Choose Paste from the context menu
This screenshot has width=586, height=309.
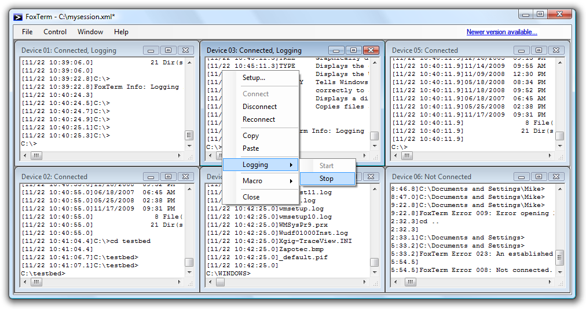[261, 148]
